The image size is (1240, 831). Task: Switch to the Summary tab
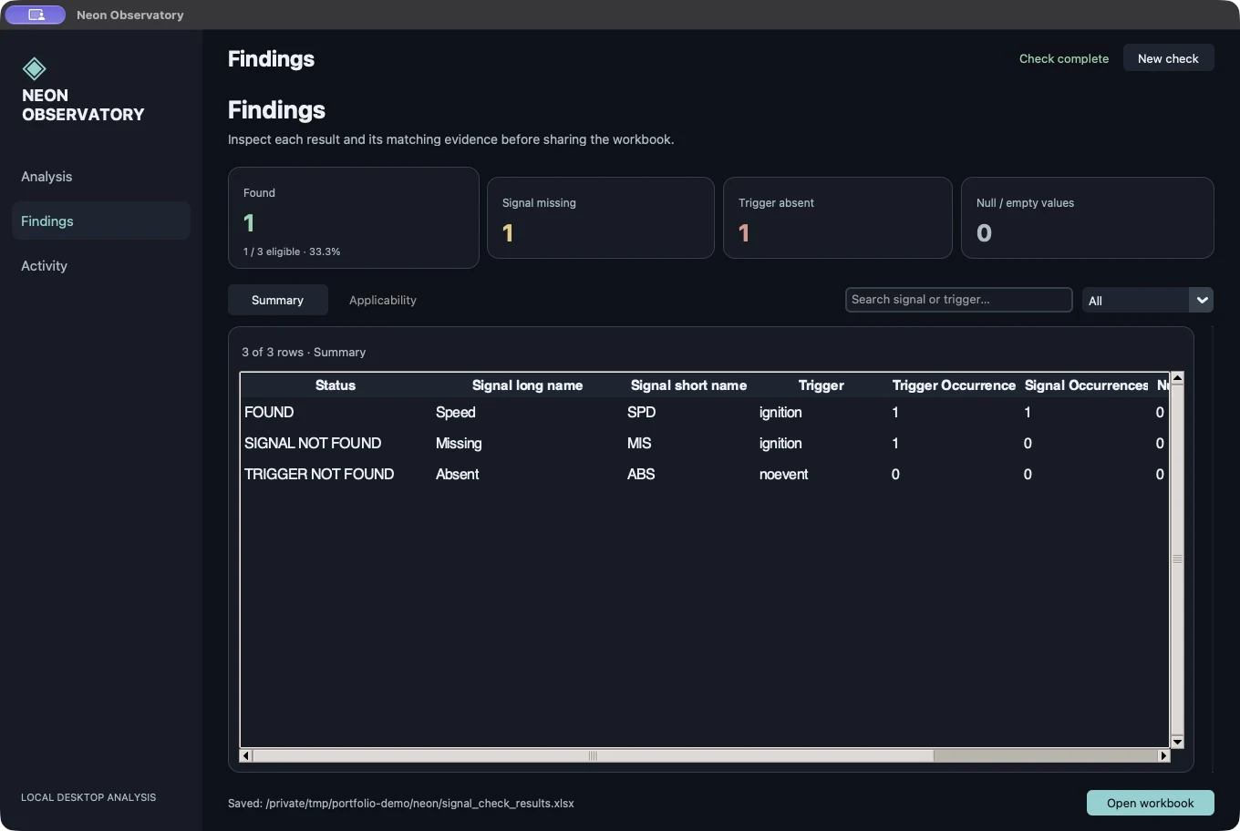pyautogui.click(x=277, y=300)
